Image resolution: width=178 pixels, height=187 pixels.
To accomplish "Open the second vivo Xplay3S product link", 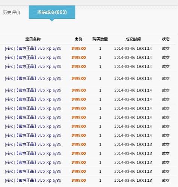I will (x=33, y=57).
